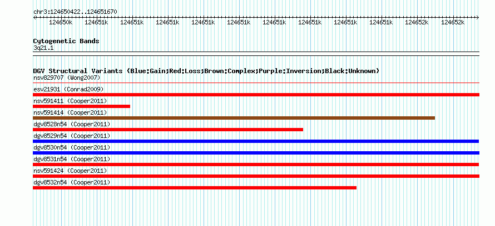Select the DGV Structural Variants track title

[x=206, y=71]
